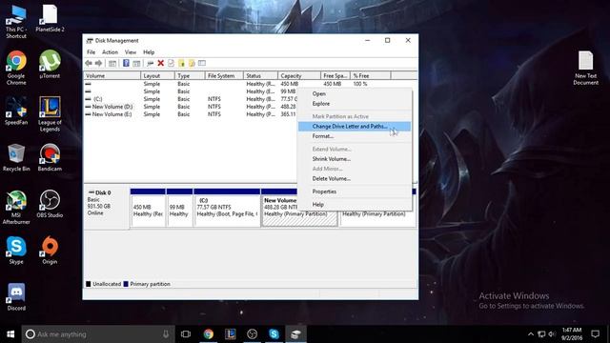Choose Shrink Volume... from the context menu
Image resolution: width=610 pixels, height=343 pixels.
(354, 159)
